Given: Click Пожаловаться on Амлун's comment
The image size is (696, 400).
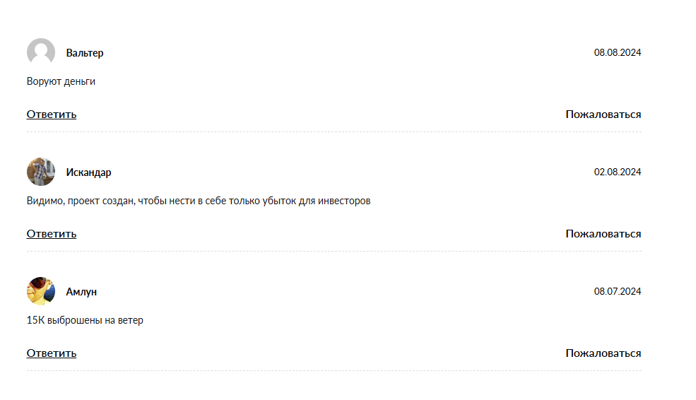Looking at the screenshot, I should click(603, 353).
